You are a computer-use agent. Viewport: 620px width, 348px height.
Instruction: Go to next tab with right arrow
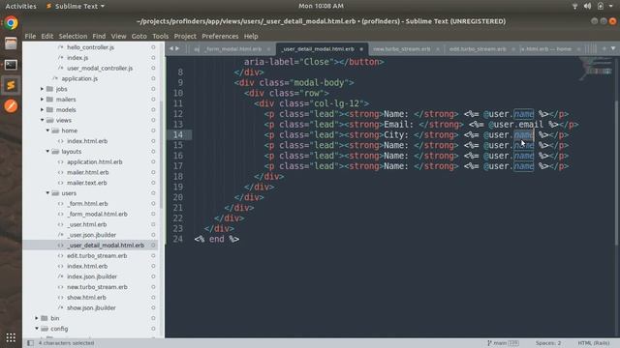[x=177, y=48]
